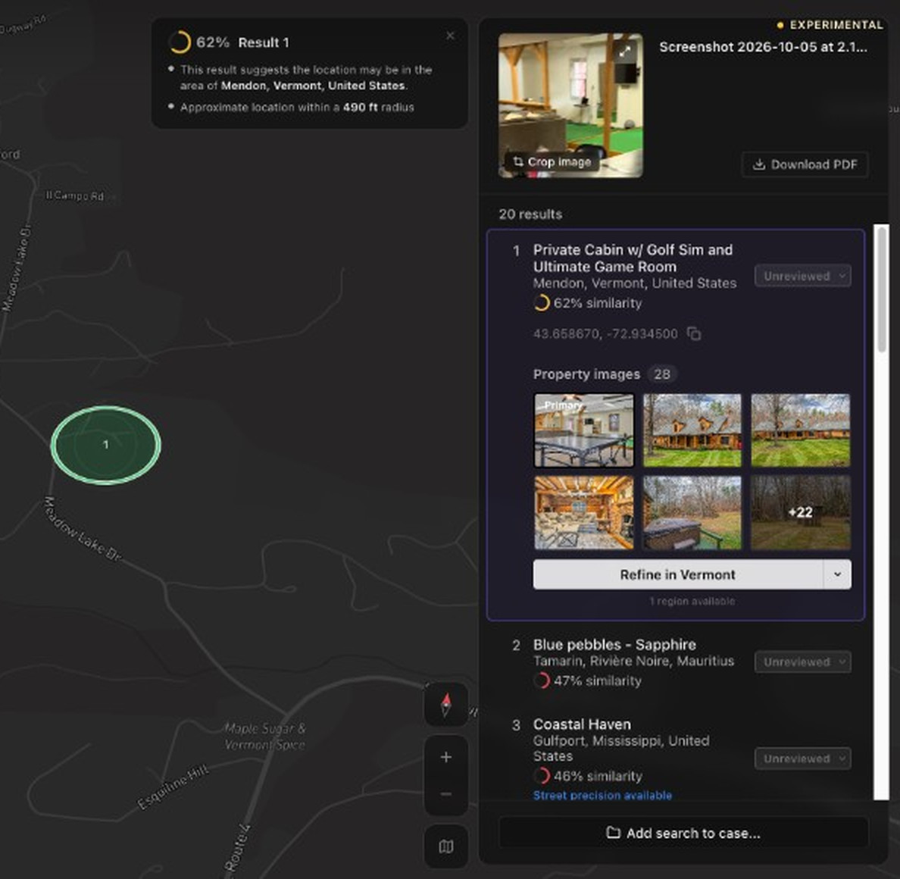The width and height of the screenshot is (900, 879).
Task: Open the Primary property image thumbnail
Action: [584, 430]
